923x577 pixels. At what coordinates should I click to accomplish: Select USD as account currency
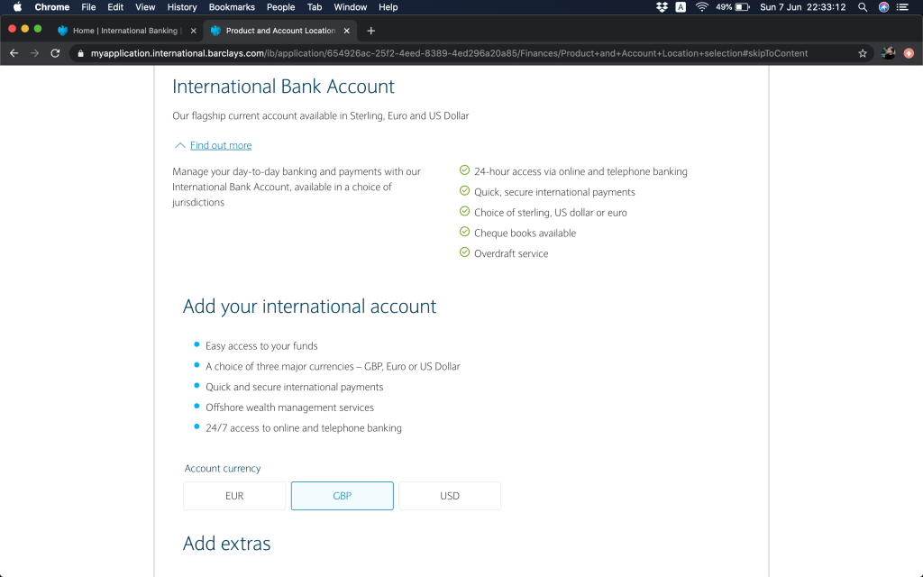tap(449, 496)
